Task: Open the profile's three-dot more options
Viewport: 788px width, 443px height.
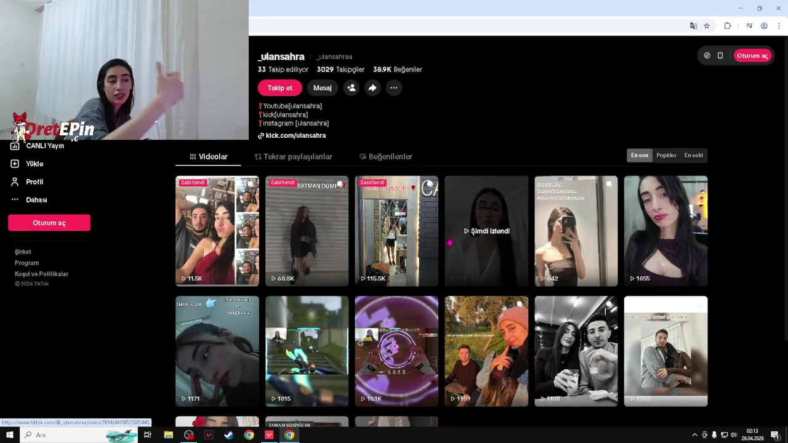Action: coord(393,88)
